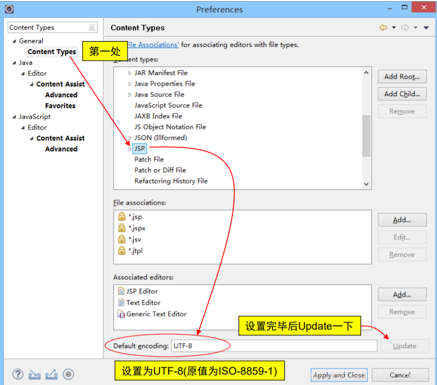This screenshot has height=385, width=437.
Task: Click the Add Root... button
Action: 402,77
